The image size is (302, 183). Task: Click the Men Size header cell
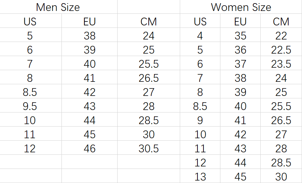(58, 7)
